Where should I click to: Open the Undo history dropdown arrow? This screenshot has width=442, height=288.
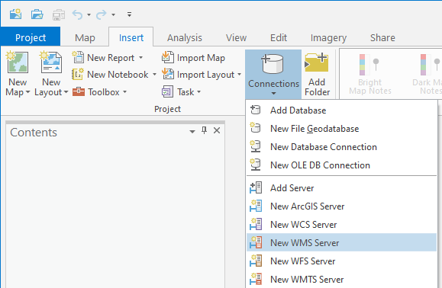(89, 14)
